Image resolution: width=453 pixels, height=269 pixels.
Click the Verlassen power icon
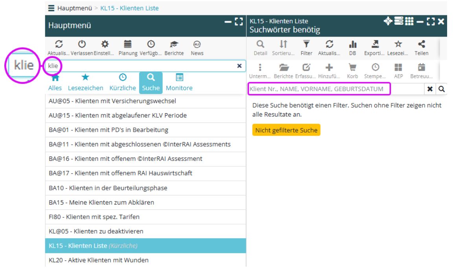82,44
